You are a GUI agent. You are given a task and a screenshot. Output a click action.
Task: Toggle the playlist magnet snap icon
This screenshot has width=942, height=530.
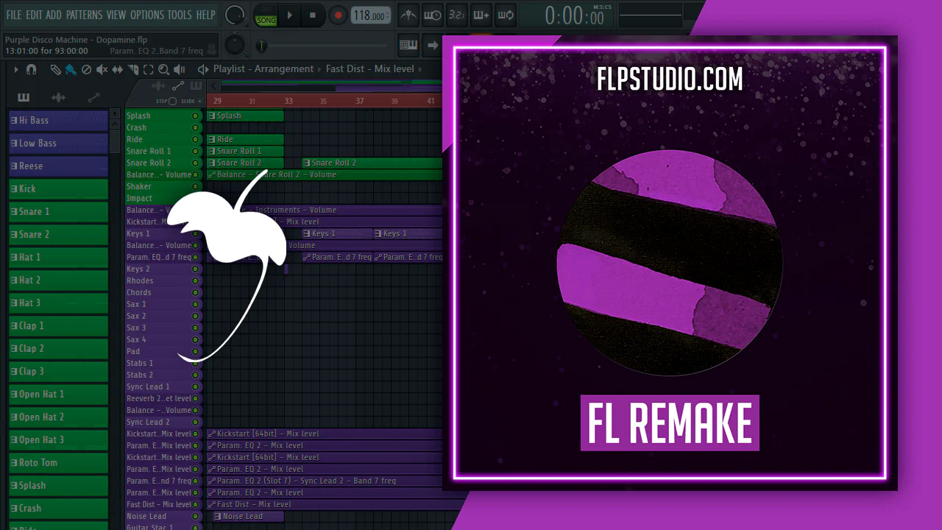pos(32,69)
